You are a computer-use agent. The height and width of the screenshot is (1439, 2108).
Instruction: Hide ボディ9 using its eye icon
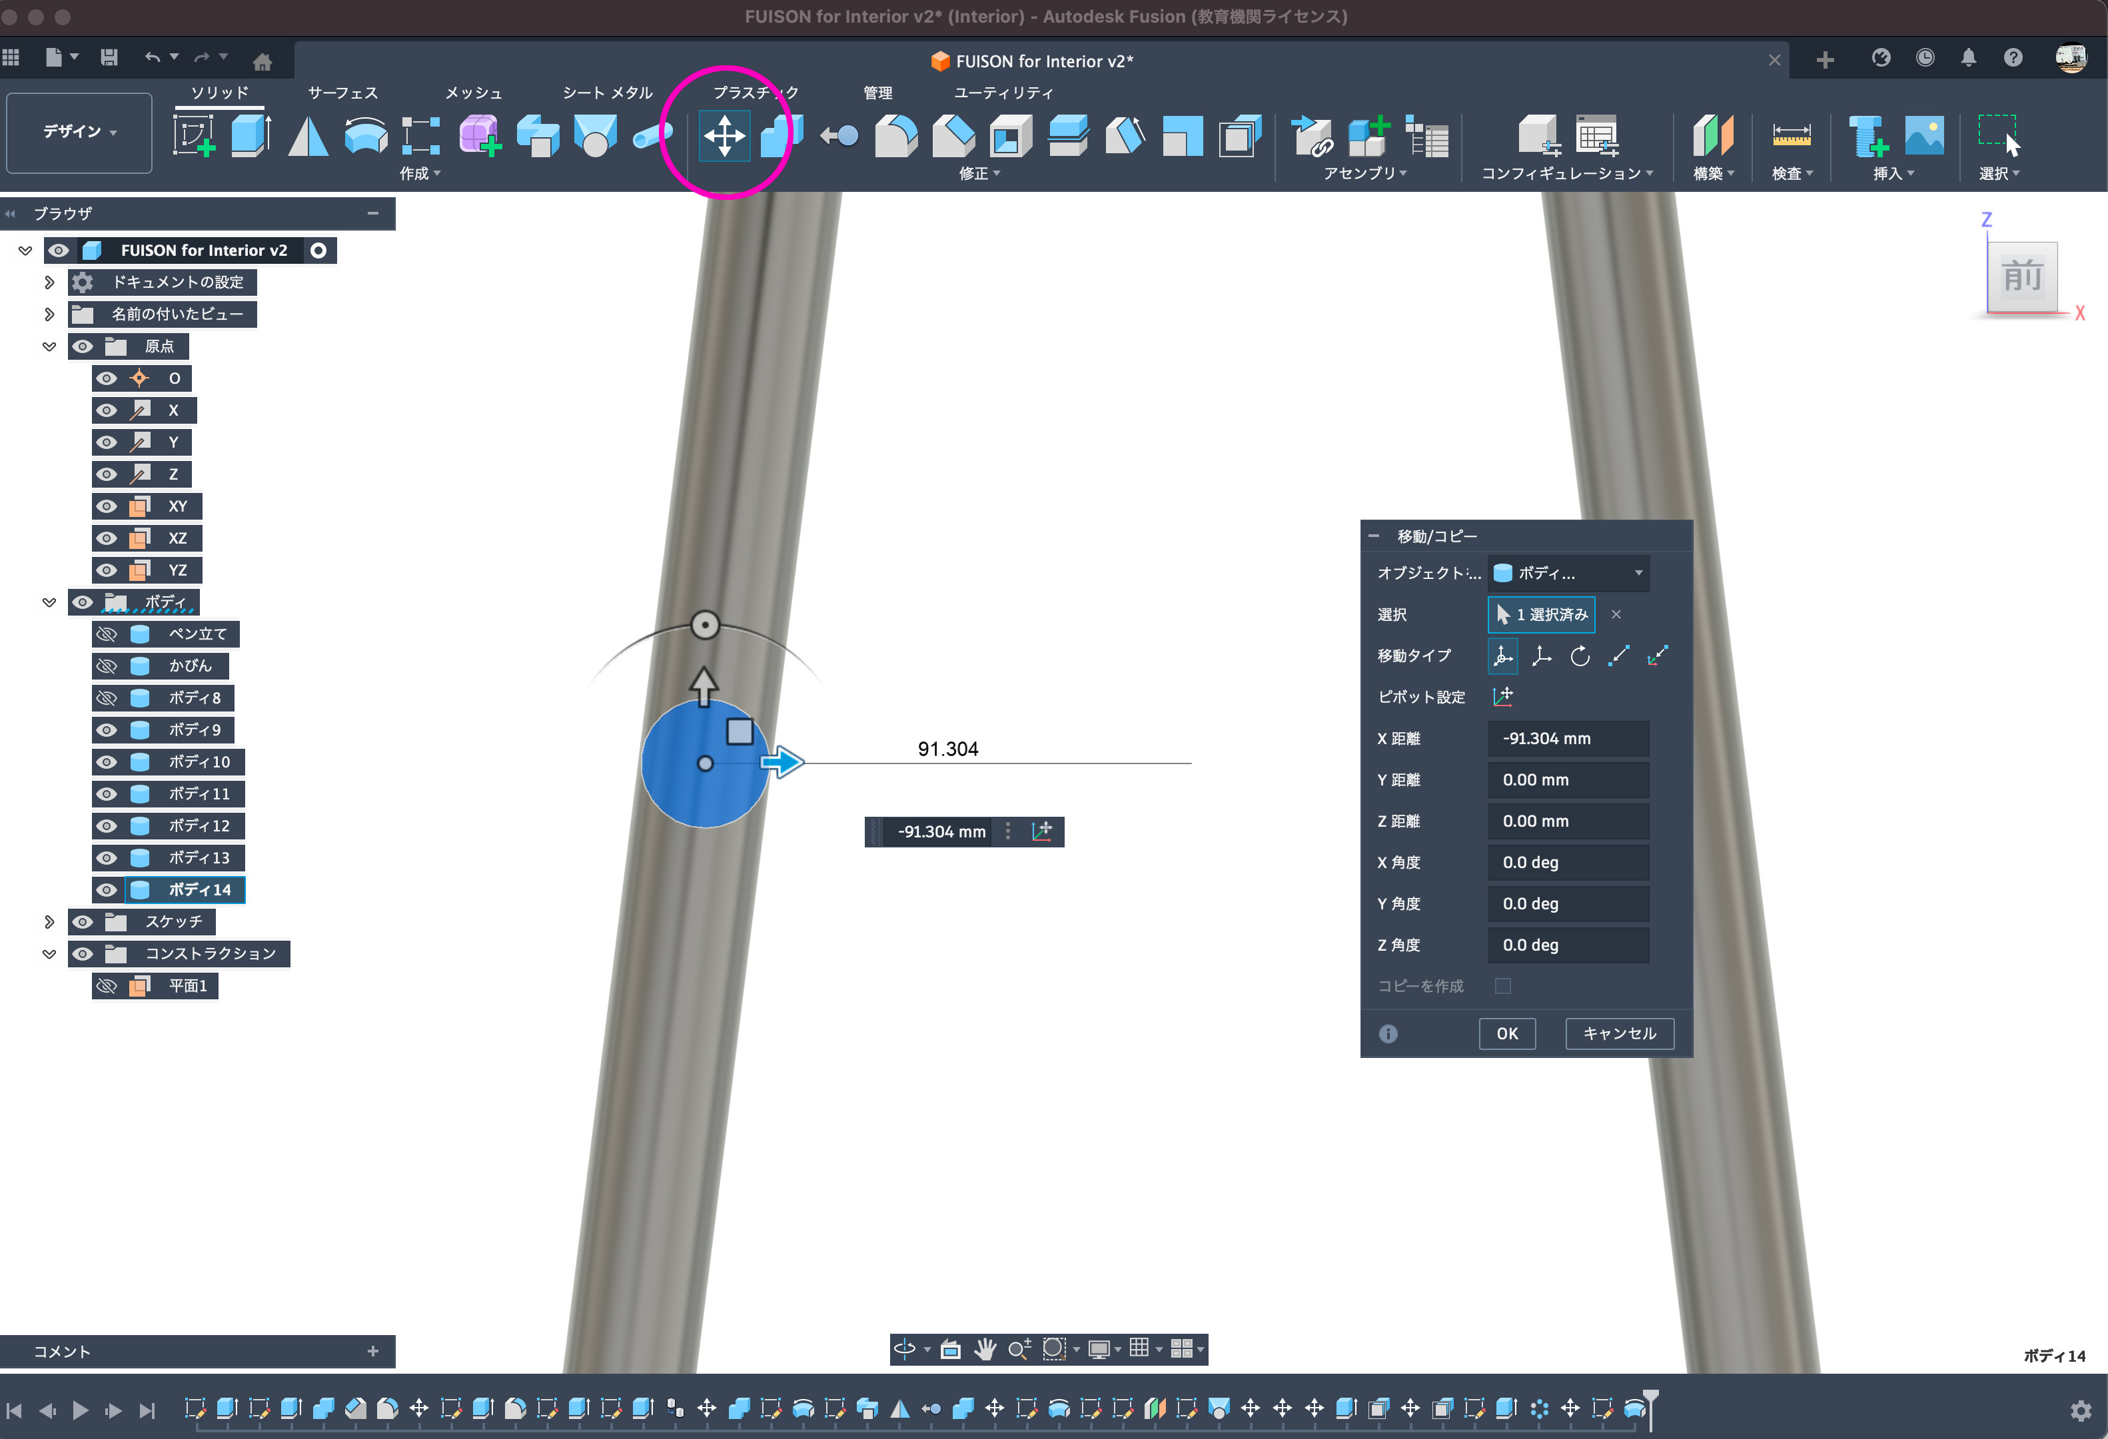(x=107, y=730)
